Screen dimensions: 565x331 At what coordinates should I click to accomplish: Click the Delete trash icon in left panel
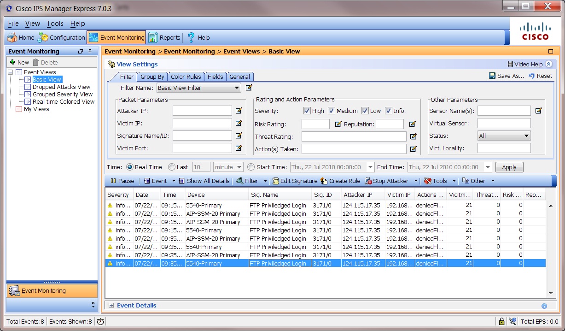35,62
